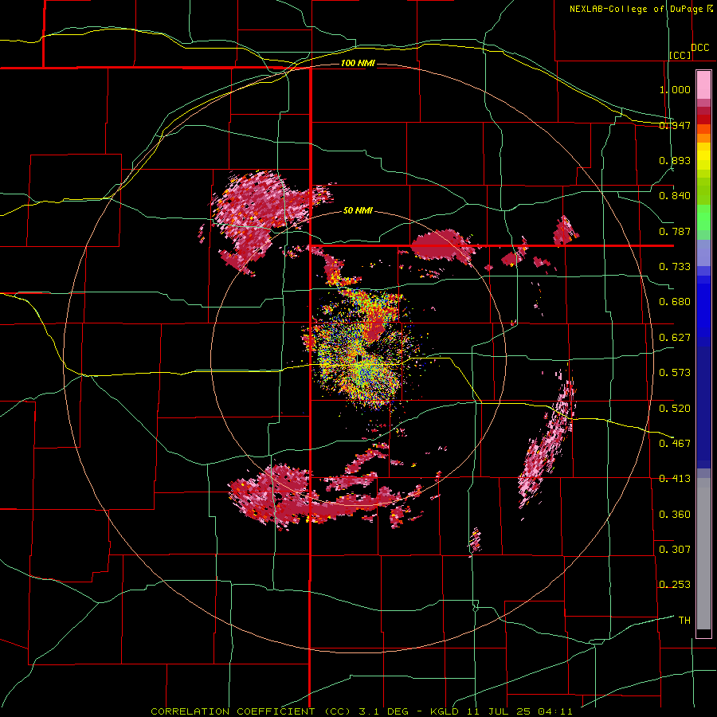Click the 0.360 scale value
Image resolution: width=717 pixels, height=717 pixels.
675,515
